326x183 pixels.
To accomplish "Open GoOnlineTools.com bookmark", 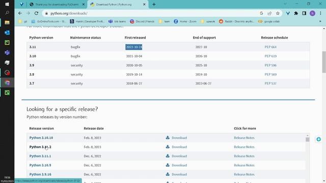I will [48, 21].
